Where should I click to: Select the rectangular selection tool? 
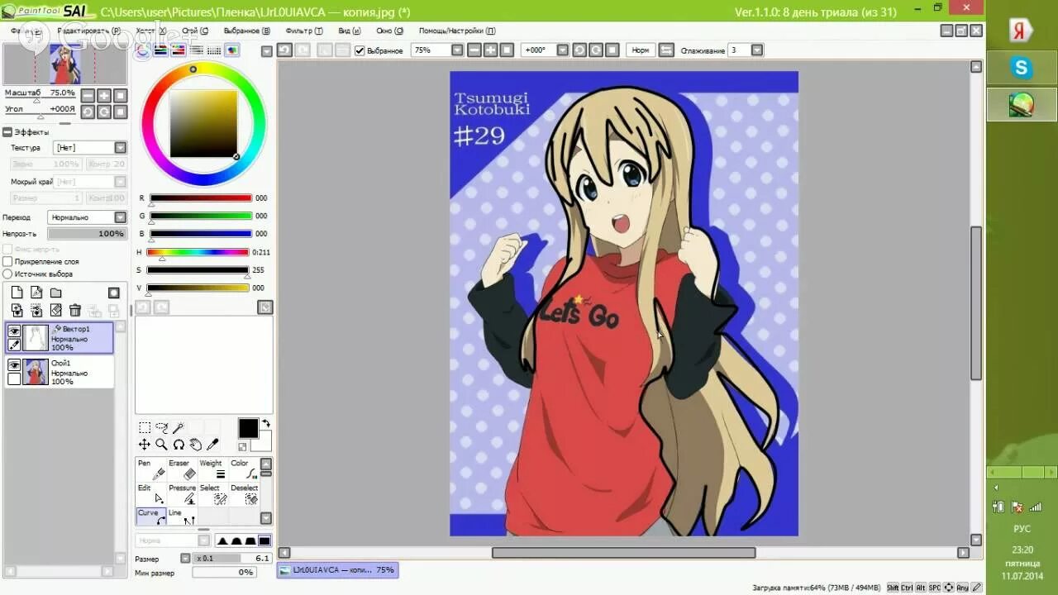[x=145, y=427]
